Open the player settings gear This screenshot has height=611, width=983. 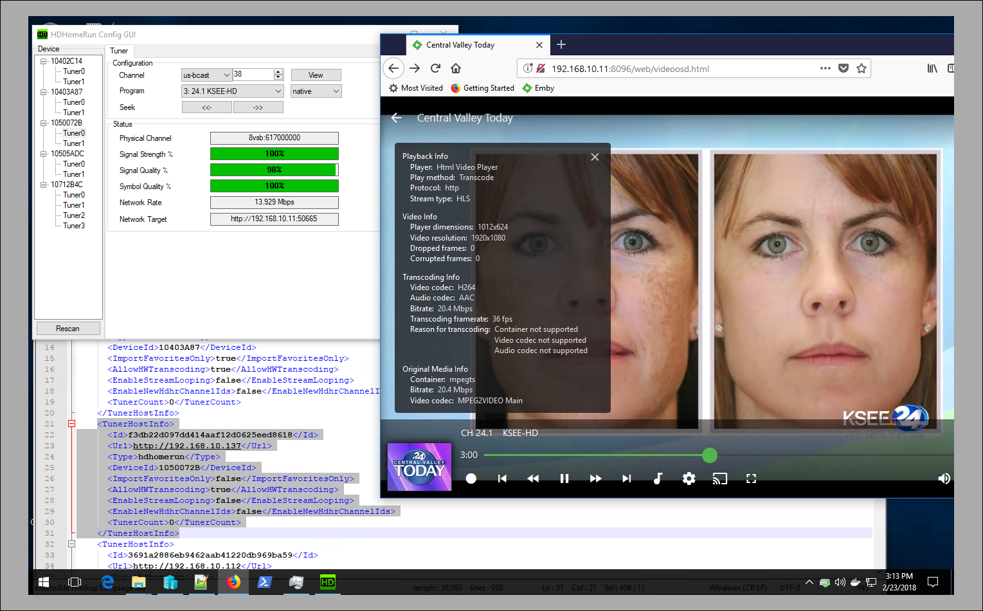(x=689, y=479)
